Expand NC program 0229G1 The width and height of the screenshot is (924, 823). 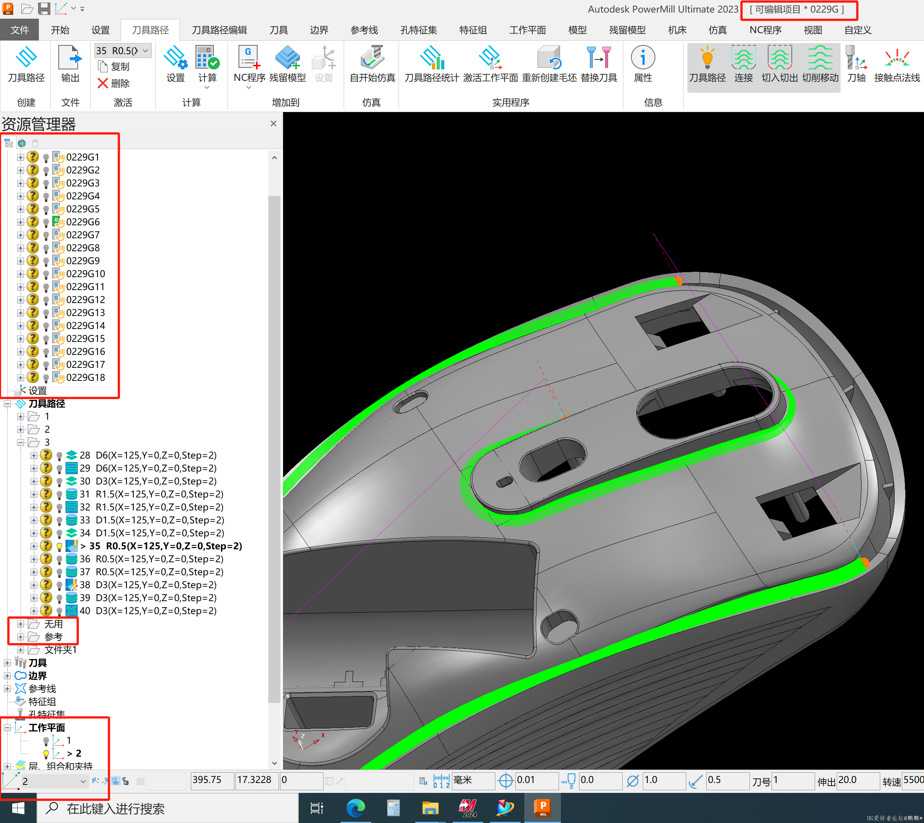[x=20, y=157]
